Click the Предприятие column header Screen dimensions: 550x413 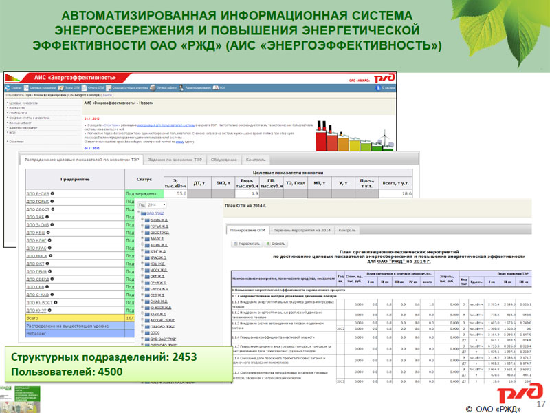(75, 179)
